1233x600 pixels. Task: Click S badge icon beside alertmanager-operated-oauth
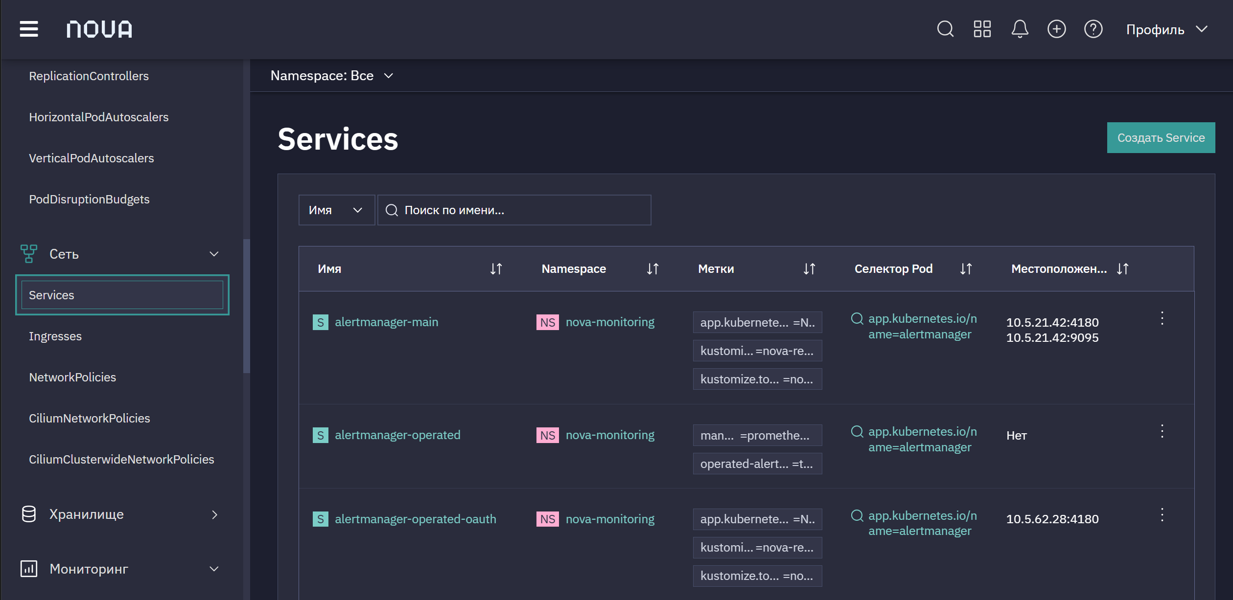tap(320, 519)
